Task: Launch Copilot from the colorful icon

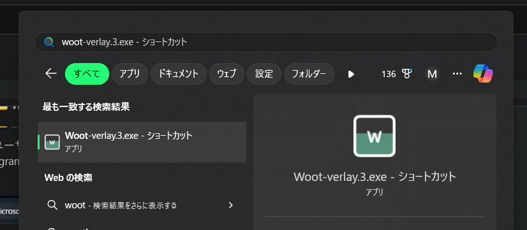Action: (x=483, y=73)
